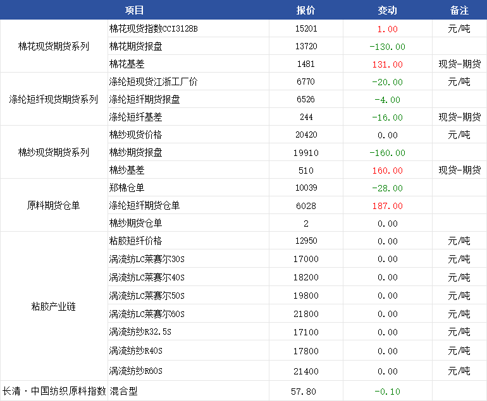
Task: Click the price value 6770
Action: pyautogui.click(x=306, y=82)
